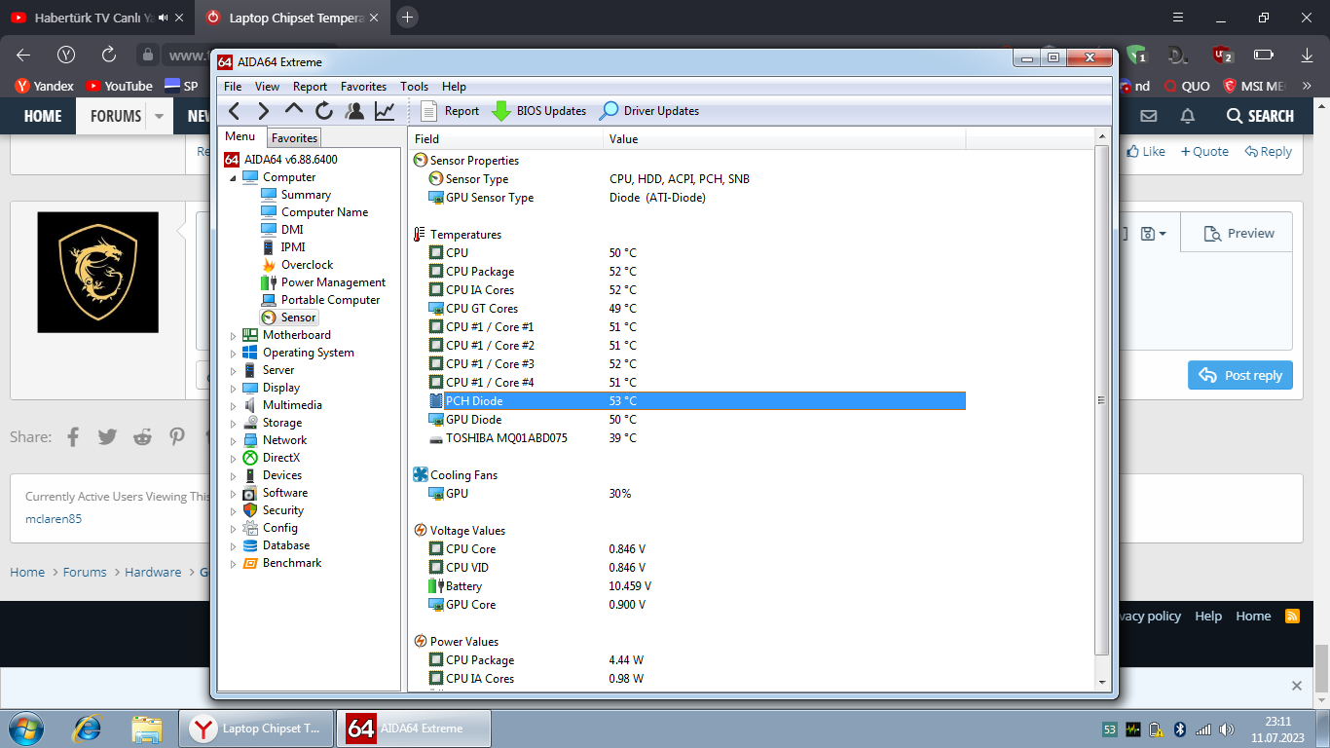The width and height of the screenshot is (1330, 748).
Task: Go up one level in AIDA64 toolbar
Action: [x=294, y=110]
